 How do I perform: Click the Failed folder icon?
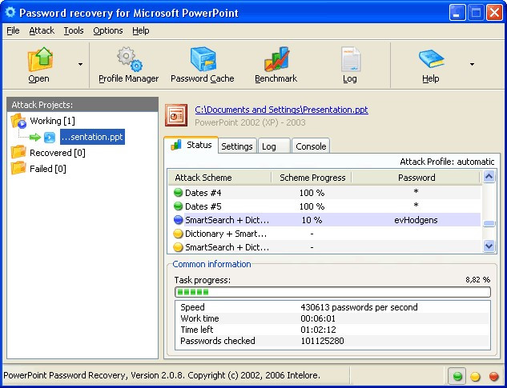pos(18,168)
